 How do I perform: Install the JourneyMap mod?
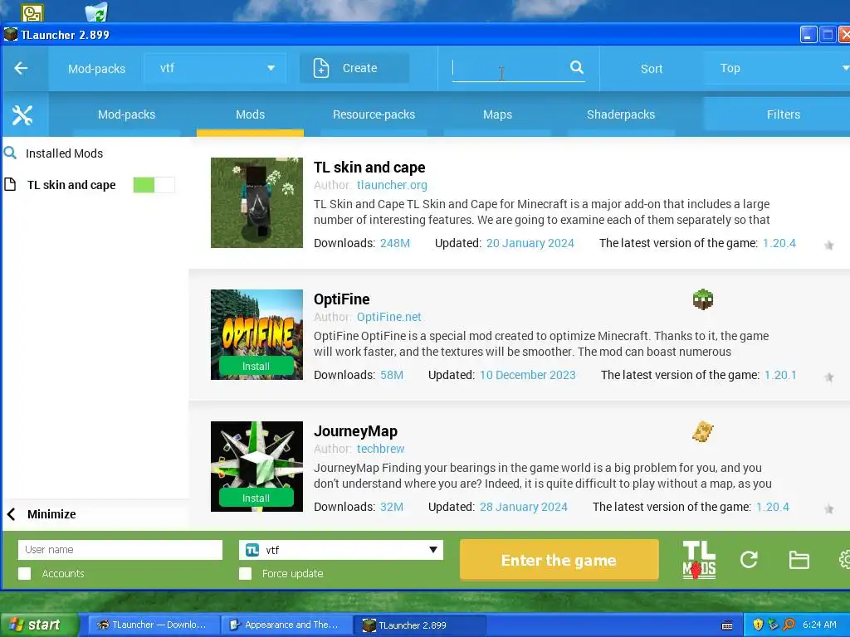click(256, 498)
